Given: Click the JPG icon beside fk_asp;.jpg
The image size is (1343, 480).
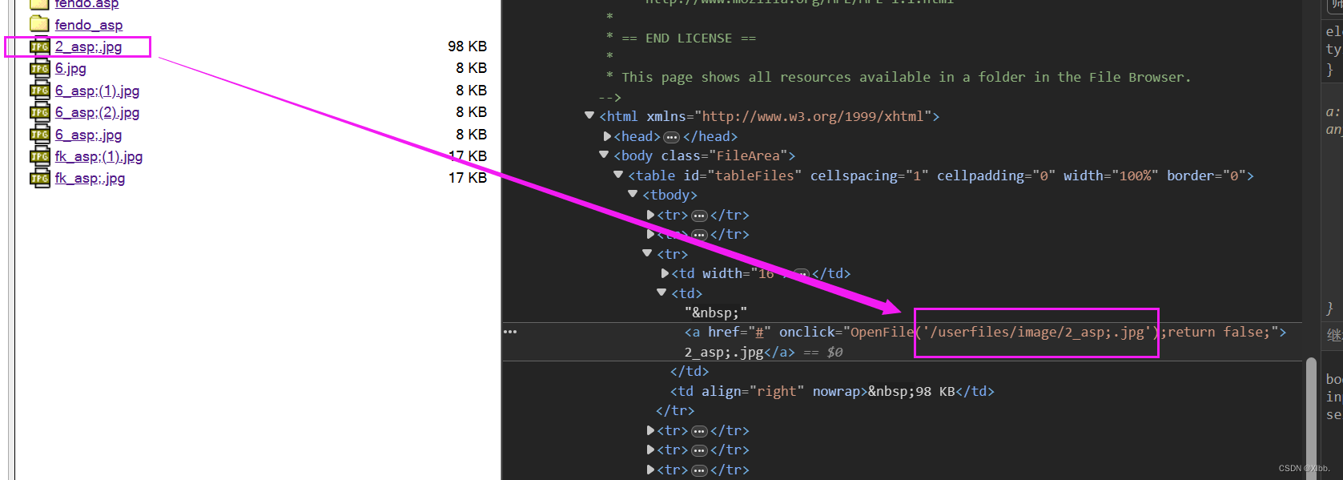Looking at the screenshot, I should point(39,178).
